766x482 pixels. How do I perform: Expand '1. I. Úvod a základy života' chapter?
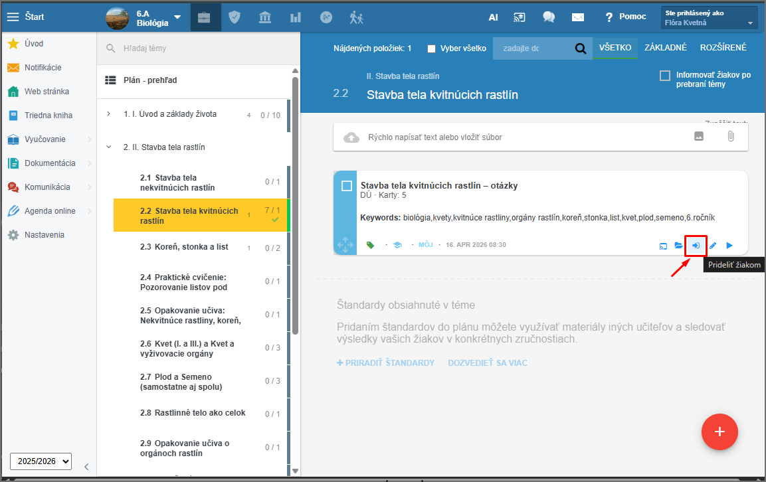(109, 114)
